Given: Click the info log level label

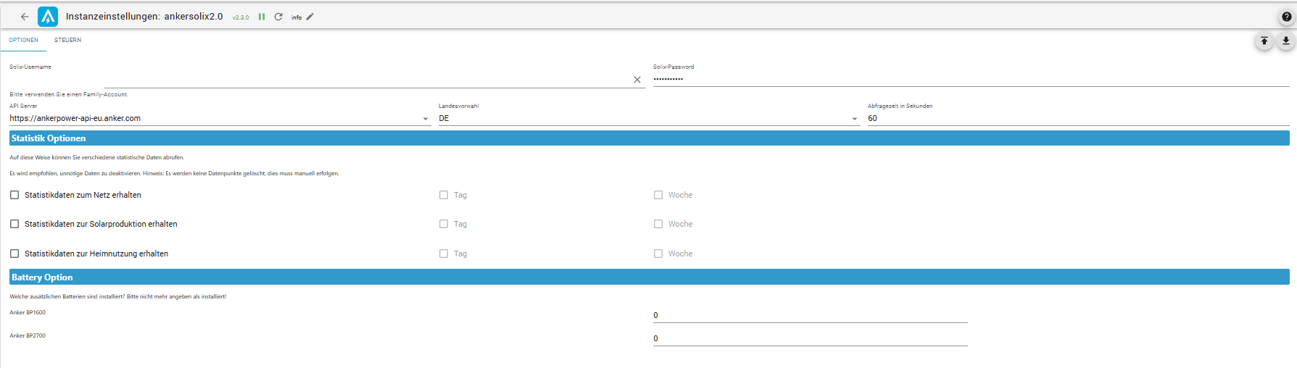Looking at the screenshot, I should 297,17.
